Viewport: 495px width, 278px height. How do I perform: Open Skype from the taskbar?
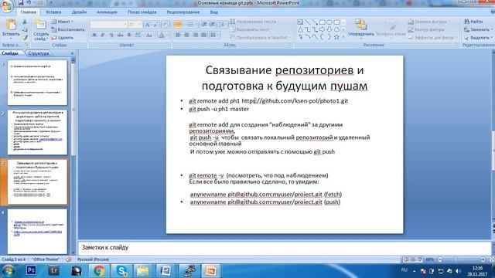121,270
